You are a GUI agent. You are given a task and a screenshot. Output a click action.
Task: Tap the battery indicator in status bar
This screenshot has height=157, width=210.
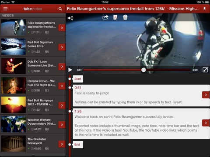pyautogui.click(x=207, y=2)
